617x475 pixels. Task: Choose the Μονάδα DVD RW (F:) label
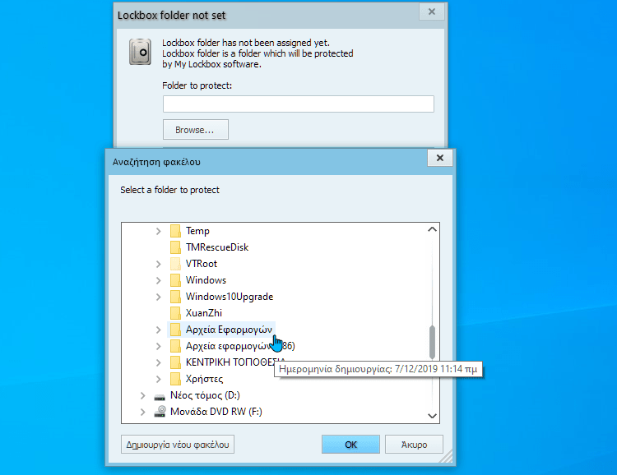pos(216,412)
